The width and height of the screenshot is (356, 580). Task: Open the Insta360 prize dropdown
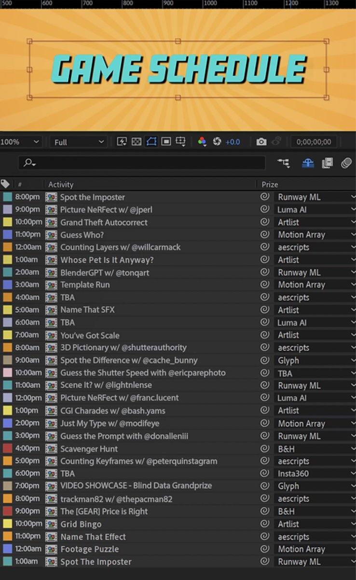(315, 474)
